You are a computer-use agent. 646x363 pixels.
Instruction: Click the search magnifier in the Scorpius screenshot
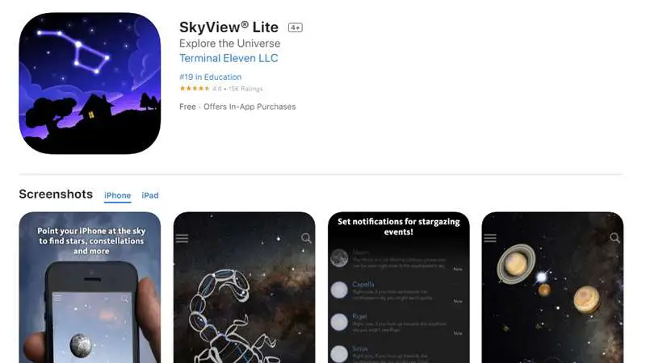click(306, 238)
